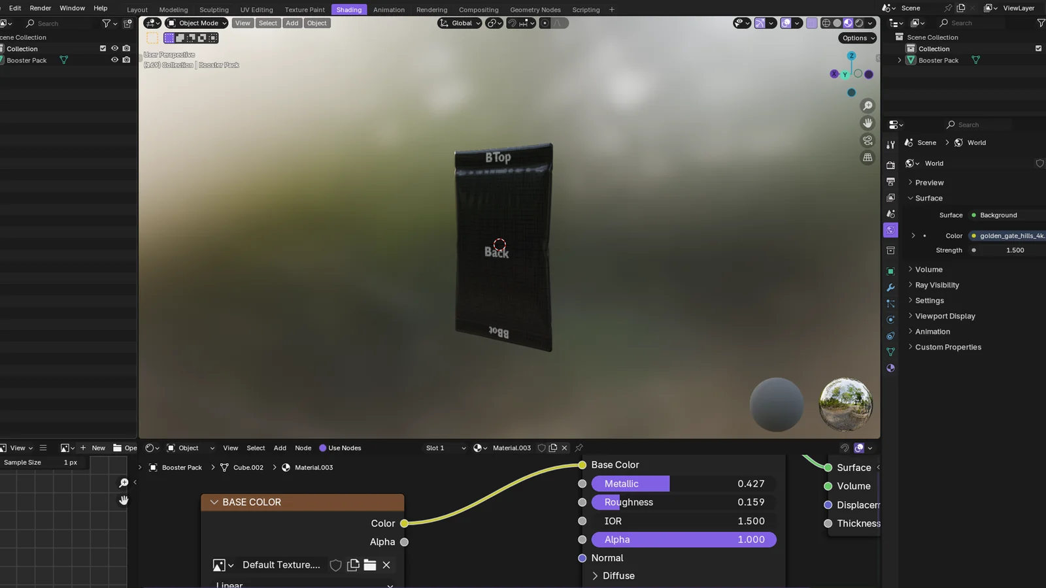The height and width of the screenshot is (588, 1046).
Task: Open the Modifiers wrench tab icon
Action: [x=890, y=287]
